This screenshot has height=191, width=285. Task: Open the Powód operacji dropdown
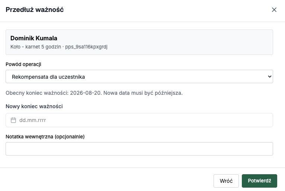[x=139, y=76]
